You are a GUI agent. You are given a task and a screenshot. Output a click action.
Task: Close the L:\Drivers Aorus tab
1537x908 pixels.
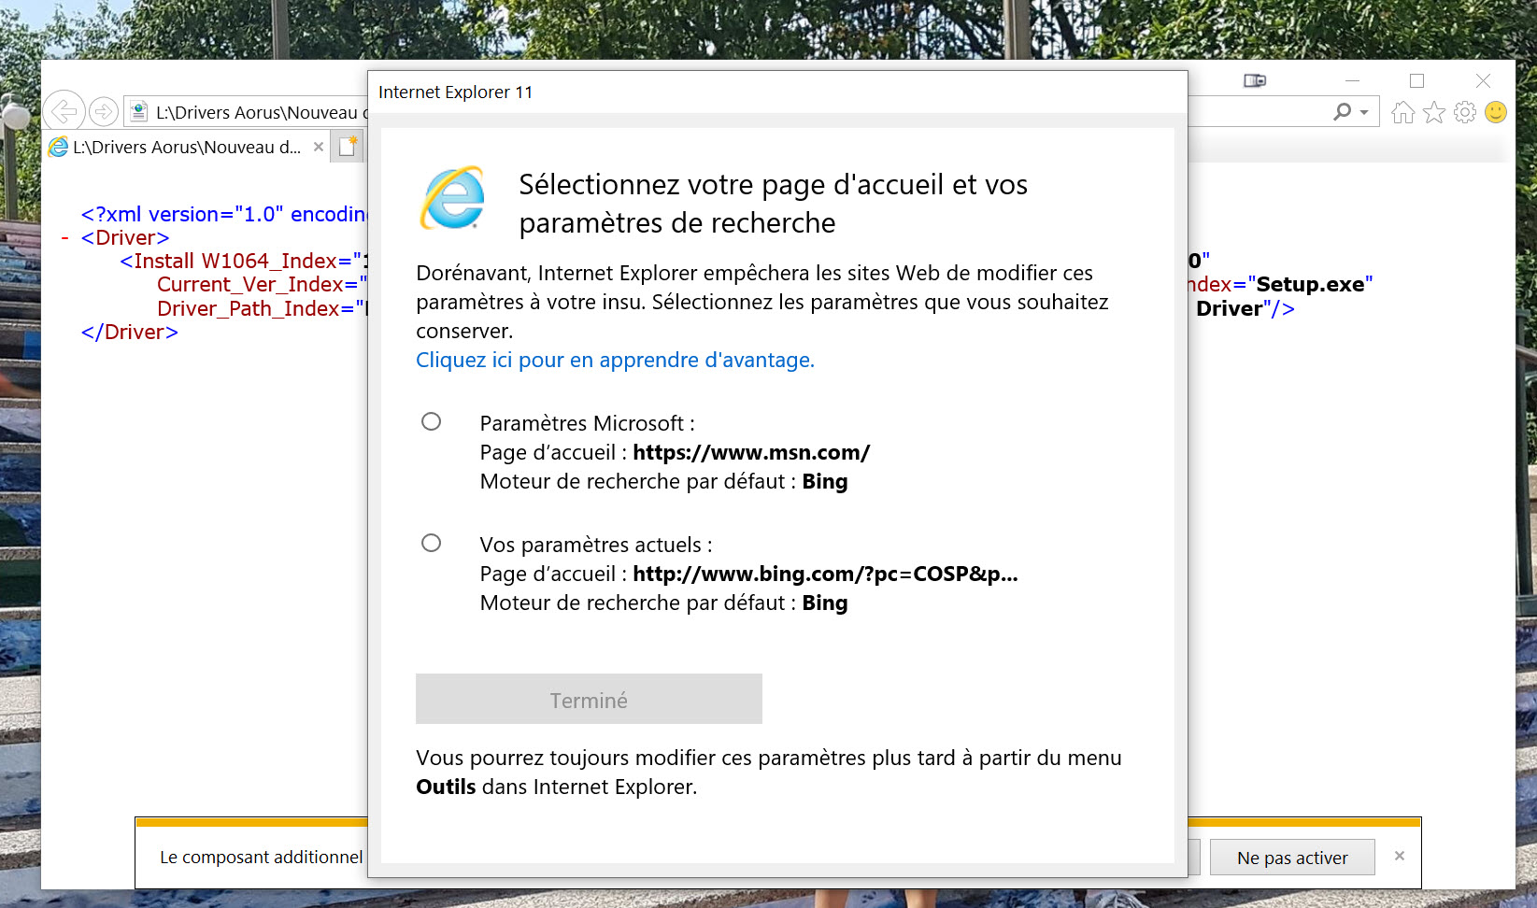click(x=319, y=147)
